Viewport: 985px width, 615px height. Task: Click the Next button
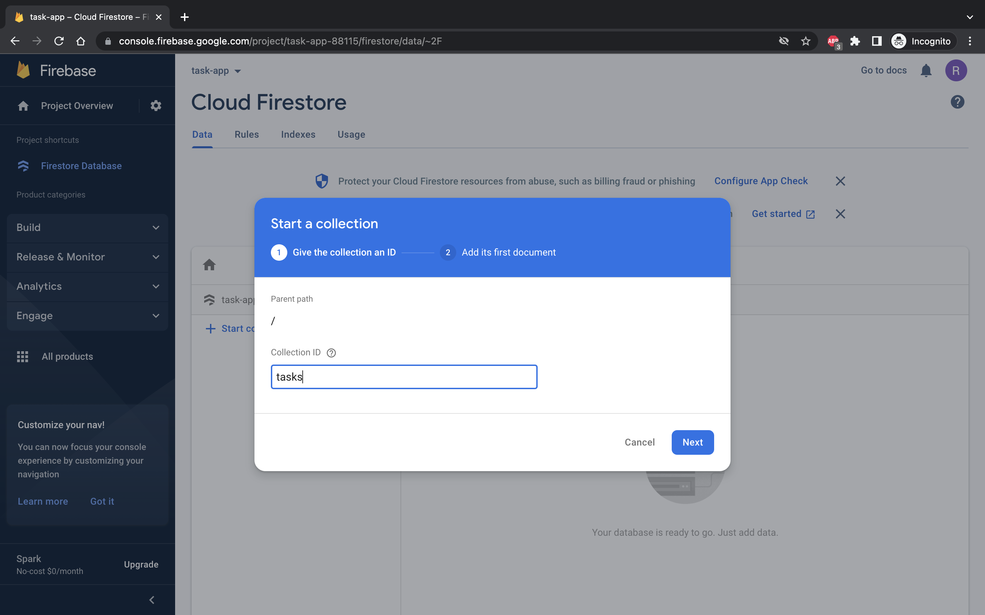point(692,442)
